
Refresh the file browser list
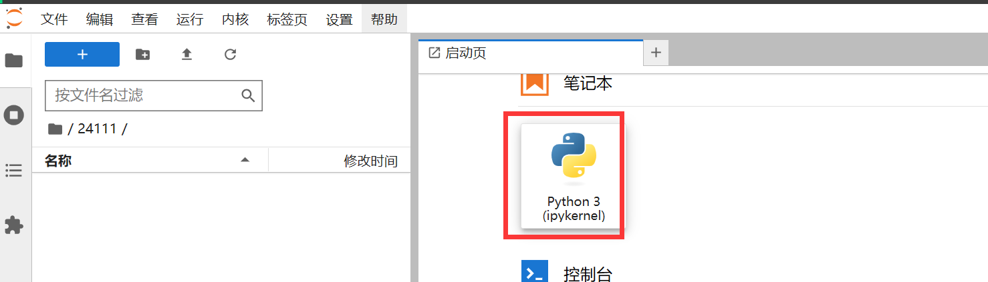coord(231,55)
